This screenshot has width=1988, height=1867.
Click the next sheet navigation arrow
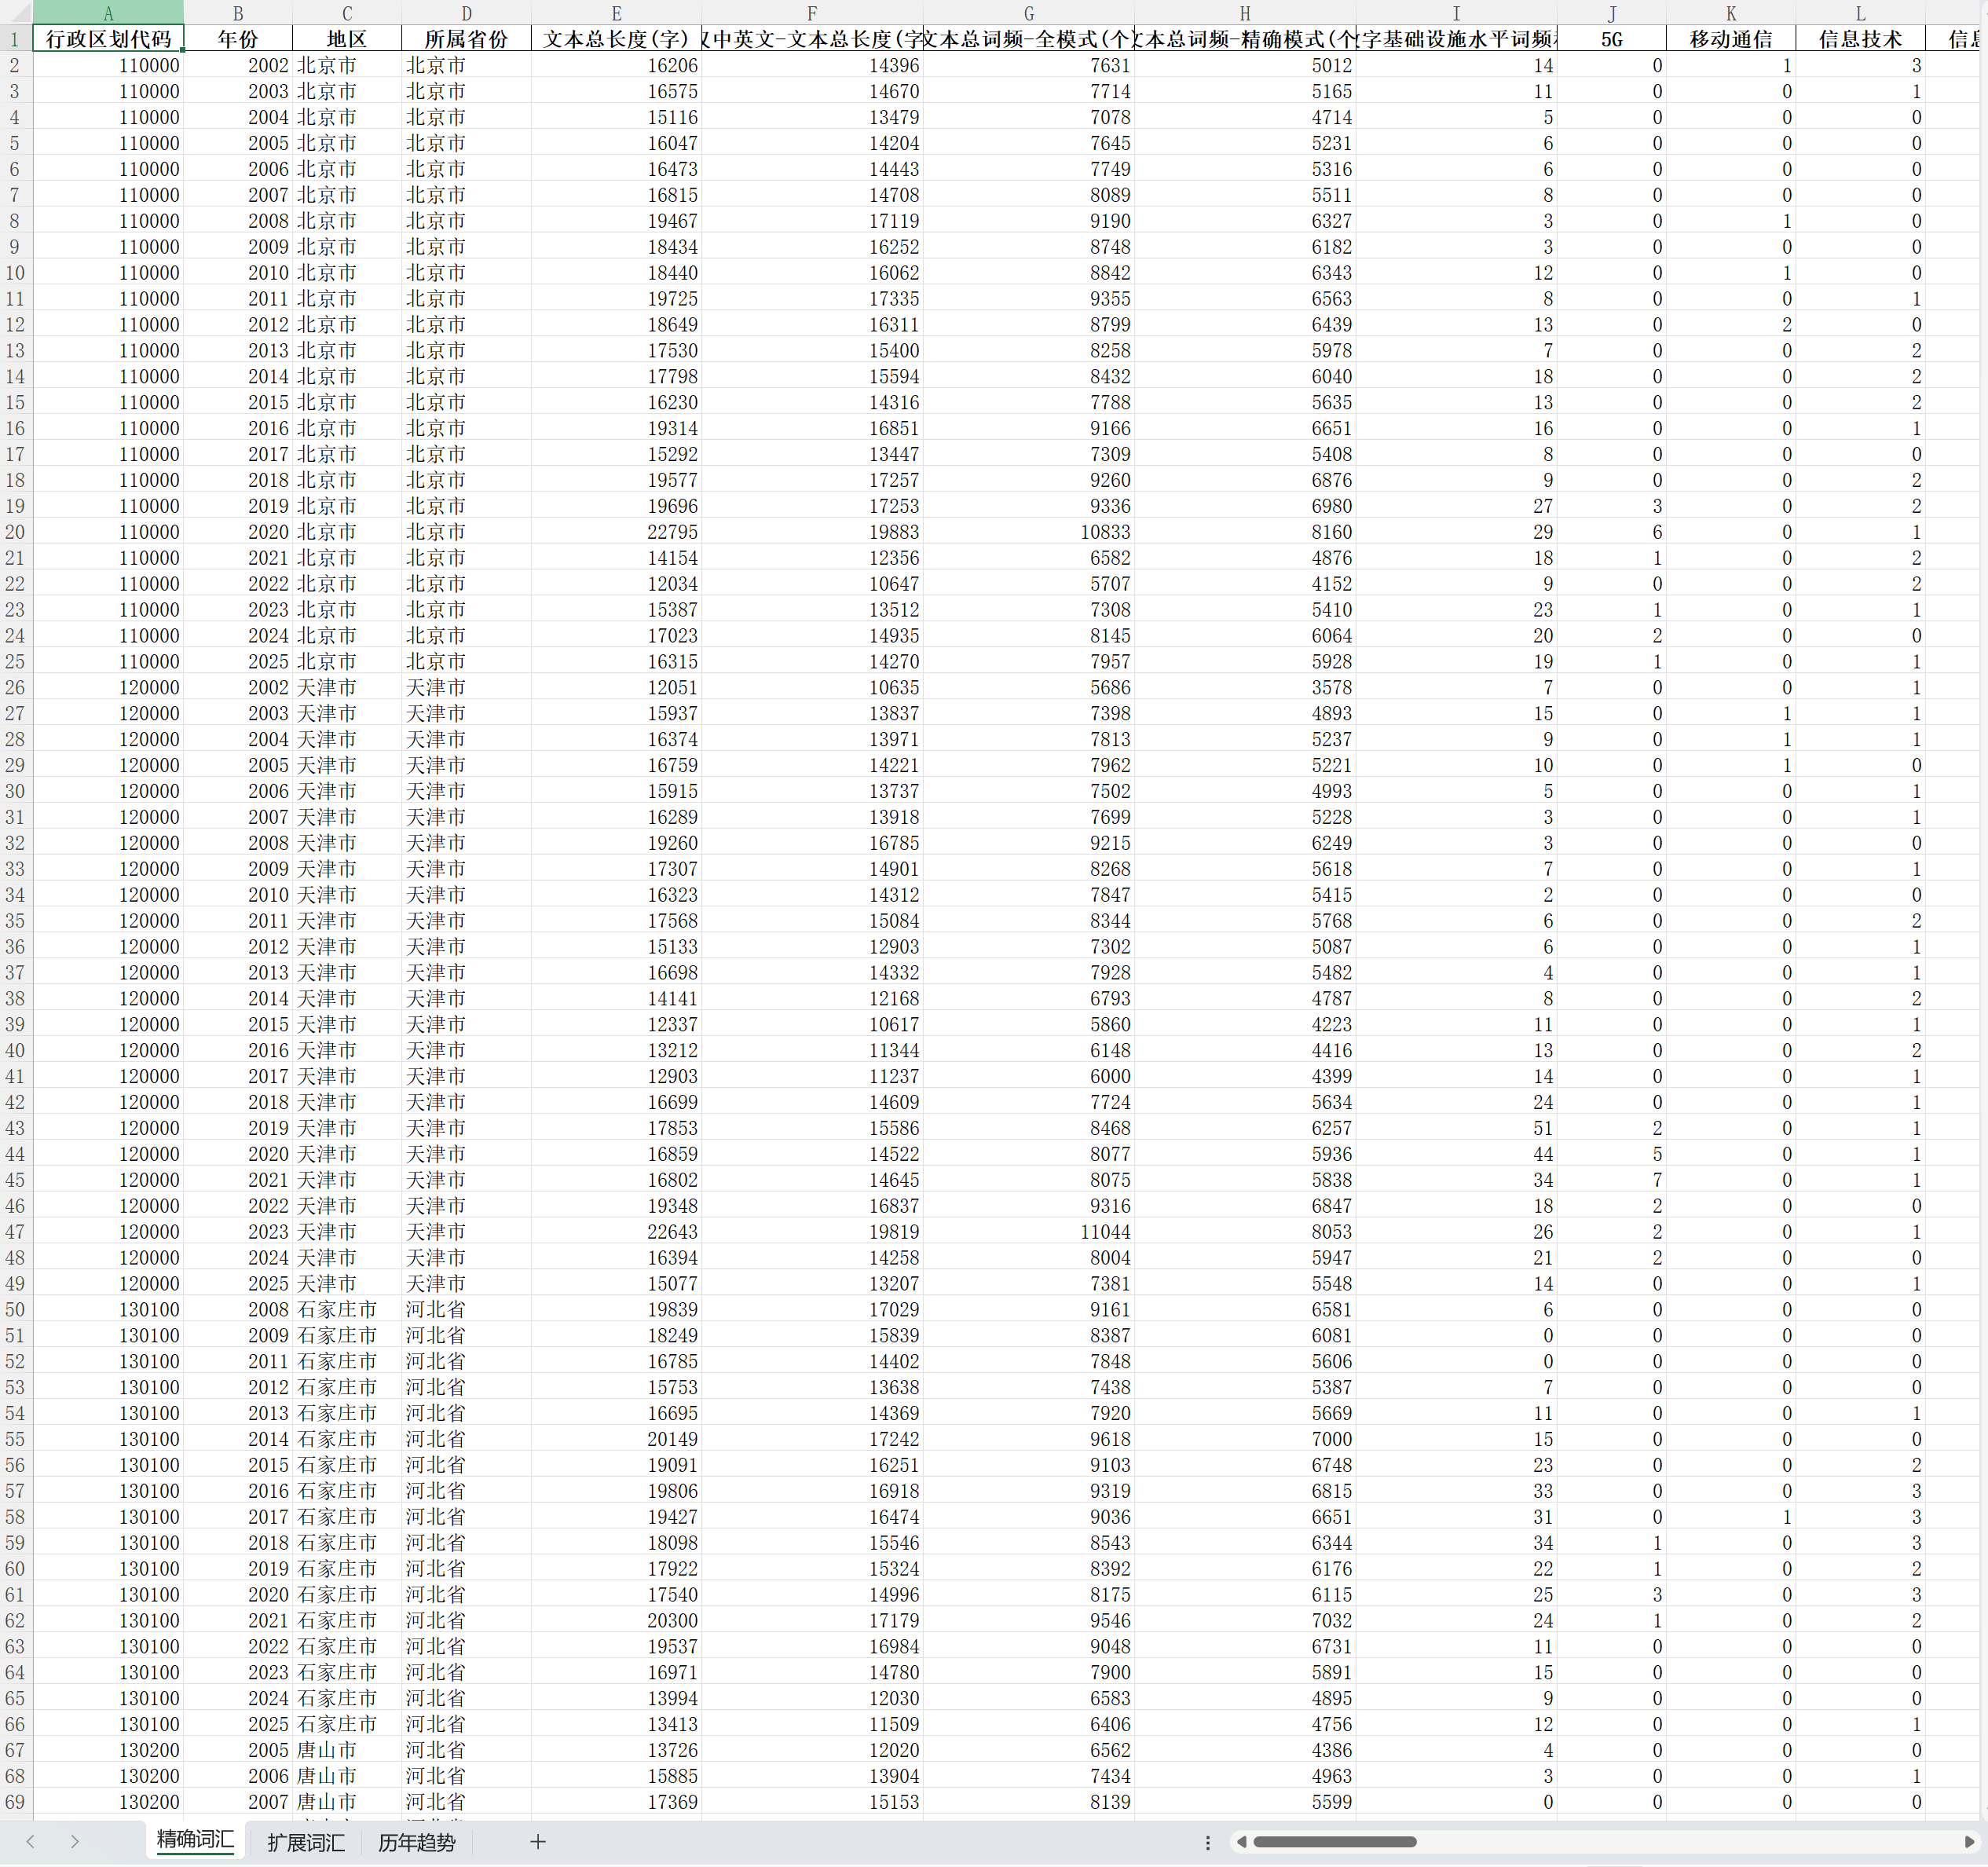click(75, 1842)
